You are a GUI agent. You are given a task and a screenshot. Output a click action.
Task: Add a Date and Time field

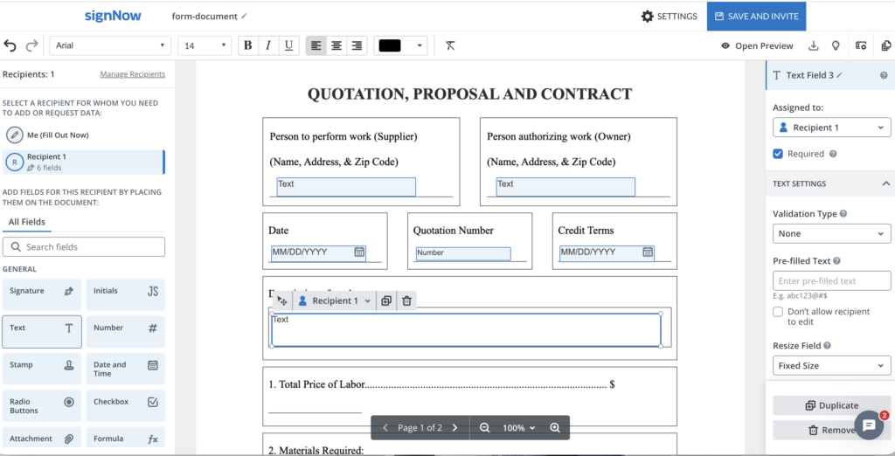(126, 369)
